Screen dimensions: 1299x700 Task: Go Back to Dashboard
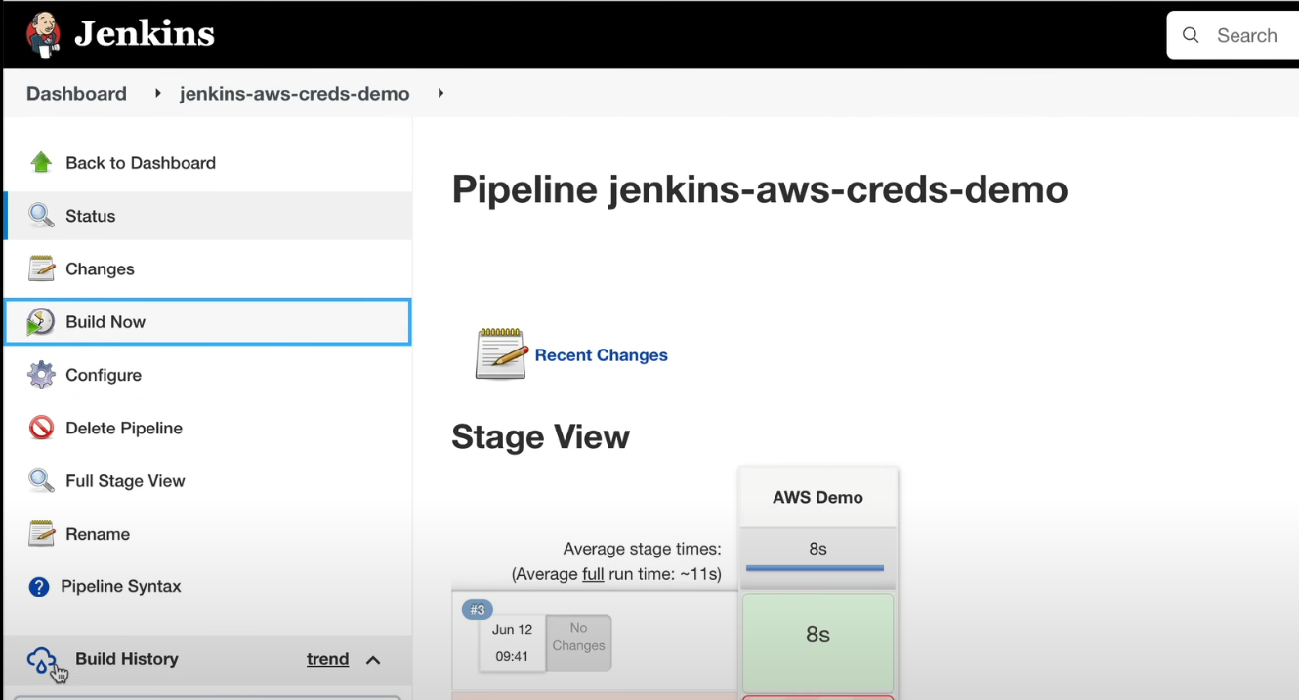(x=141, y=163)
